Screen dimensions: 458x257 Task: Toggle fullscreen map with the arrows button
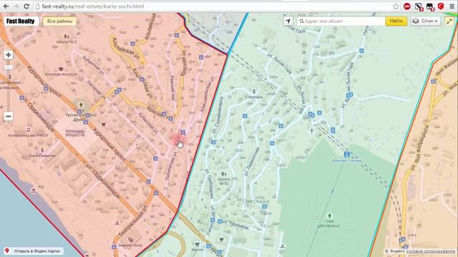coord(449,21)
